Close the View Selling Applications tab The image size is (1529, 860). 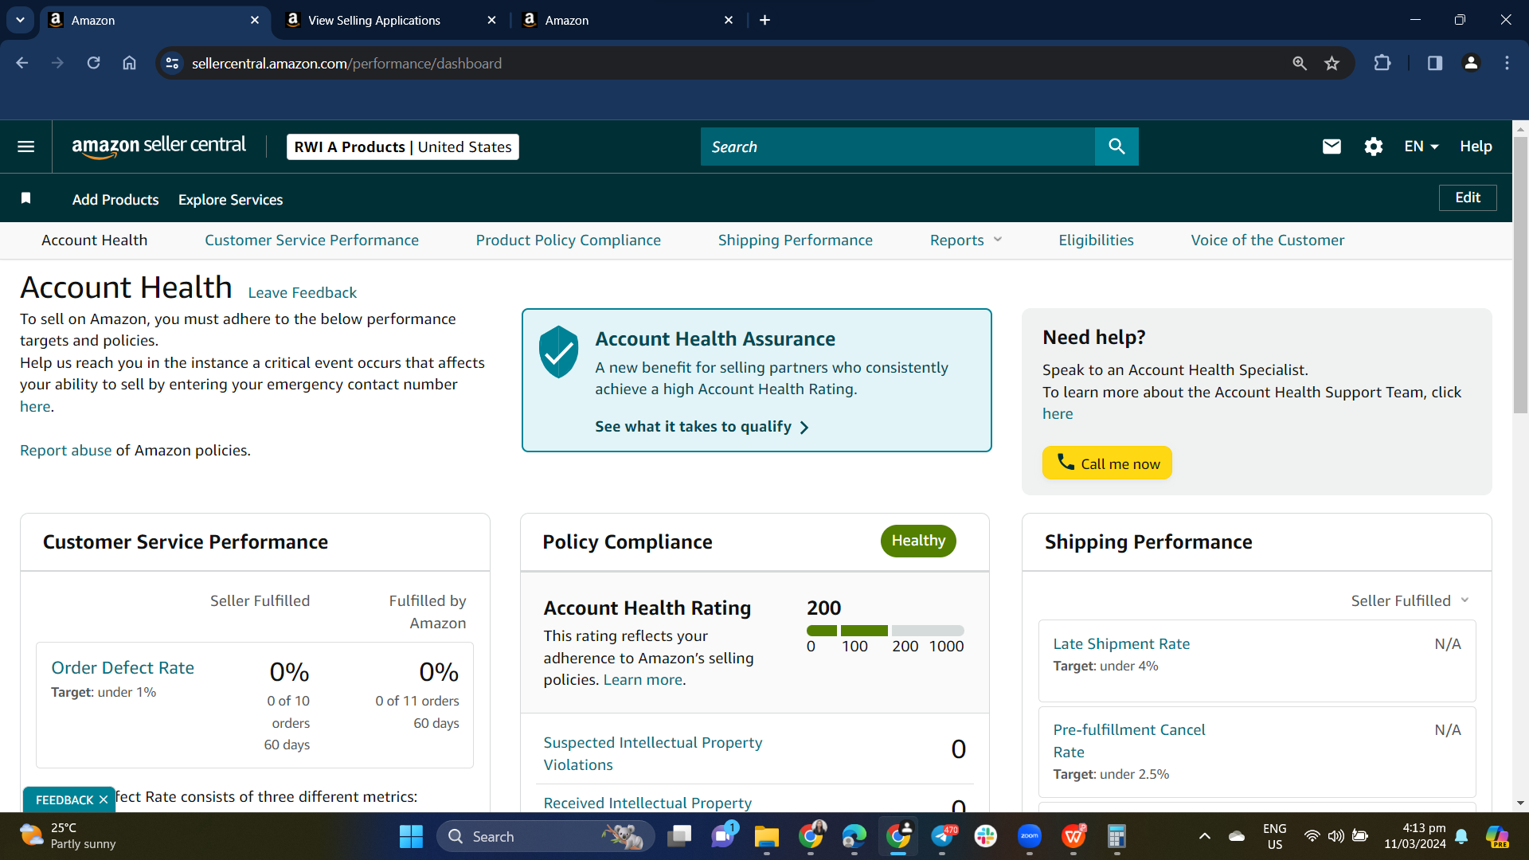click(x=491, y=20)
